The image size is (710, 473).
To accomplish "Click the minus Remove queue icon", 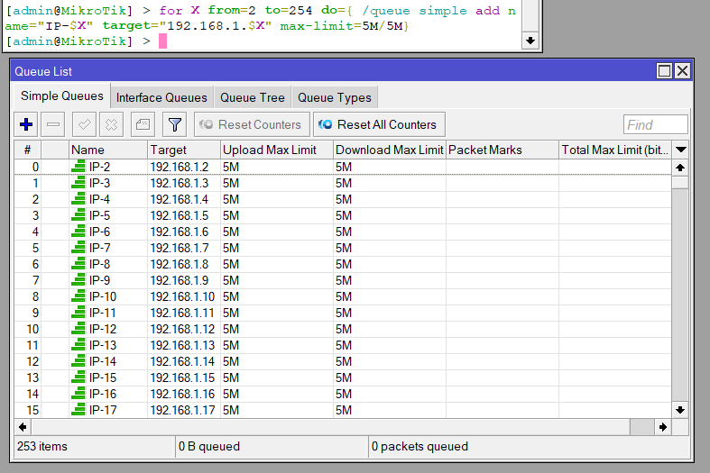I will 53,124.
